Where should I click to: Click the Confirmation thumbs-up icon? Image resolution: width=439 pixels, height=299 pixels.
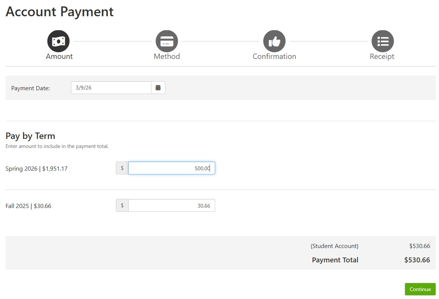[x=274, y=41]
